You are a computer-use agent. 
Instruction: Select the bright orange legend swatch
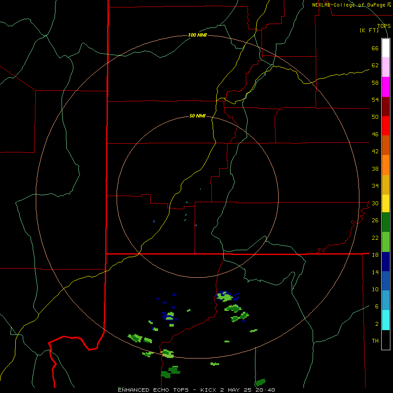(x=386, y=165)
